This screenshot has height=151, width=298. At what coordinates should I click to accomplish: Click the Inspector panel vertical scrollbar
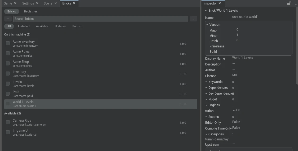click(x=297, y=46)
